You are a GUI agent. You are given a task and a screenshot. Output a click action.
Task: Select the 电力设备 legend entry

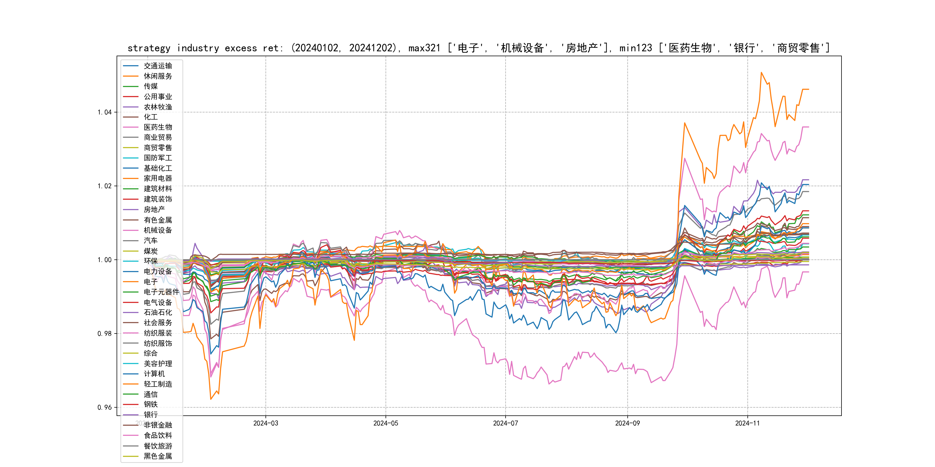tap(158, 271)
